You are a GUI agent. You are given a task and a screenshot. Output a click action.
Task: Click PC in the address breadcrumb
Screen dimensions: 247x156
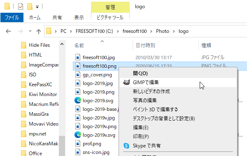point(63,31)
